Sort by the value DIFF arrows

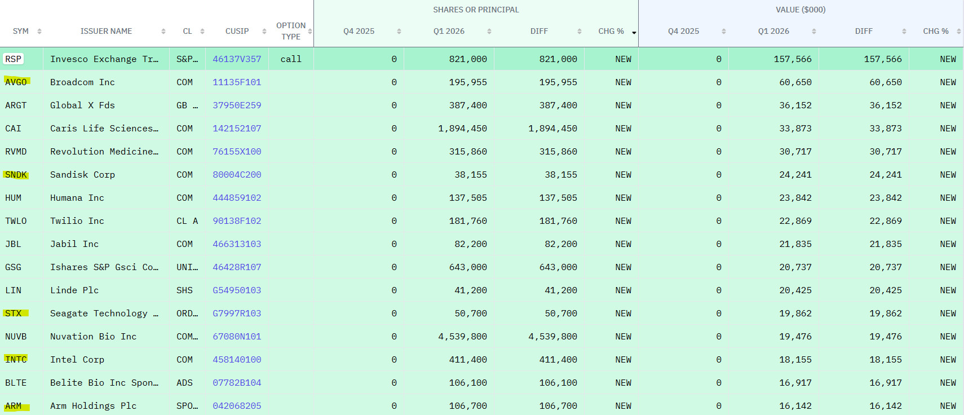coord(904,32)
